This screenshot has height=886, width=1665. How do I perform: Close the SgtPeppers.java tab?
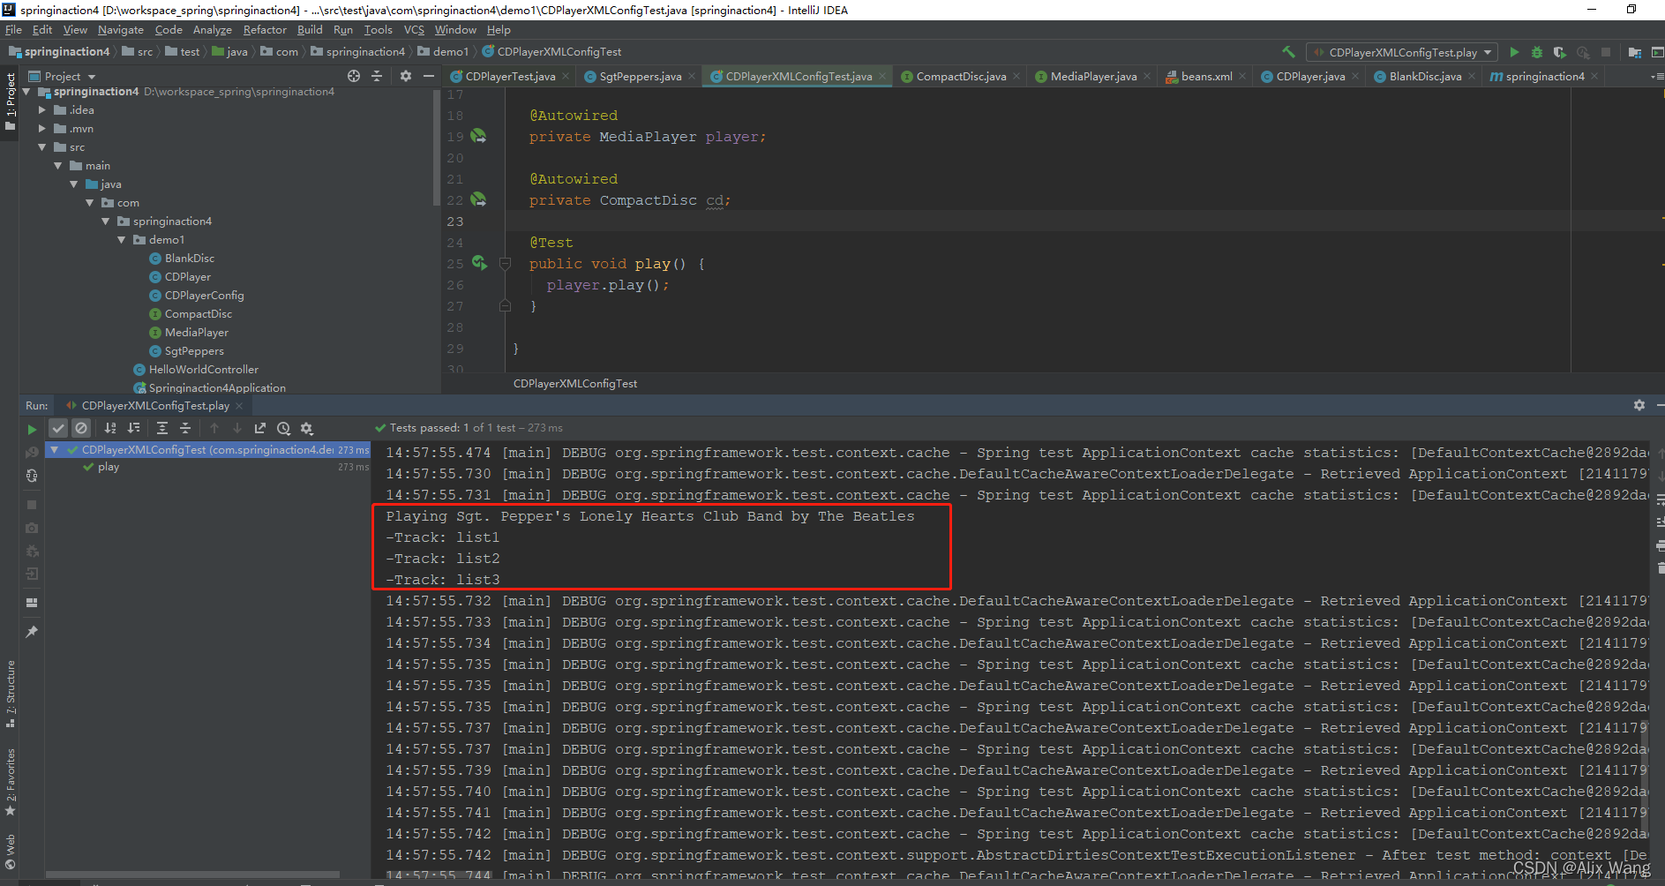(692, 77)
